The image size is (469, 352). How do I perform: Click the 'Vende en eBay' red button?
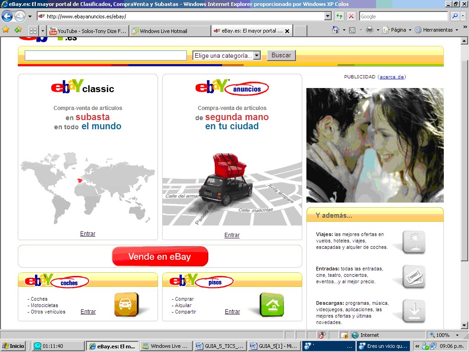tap(160, 256)
